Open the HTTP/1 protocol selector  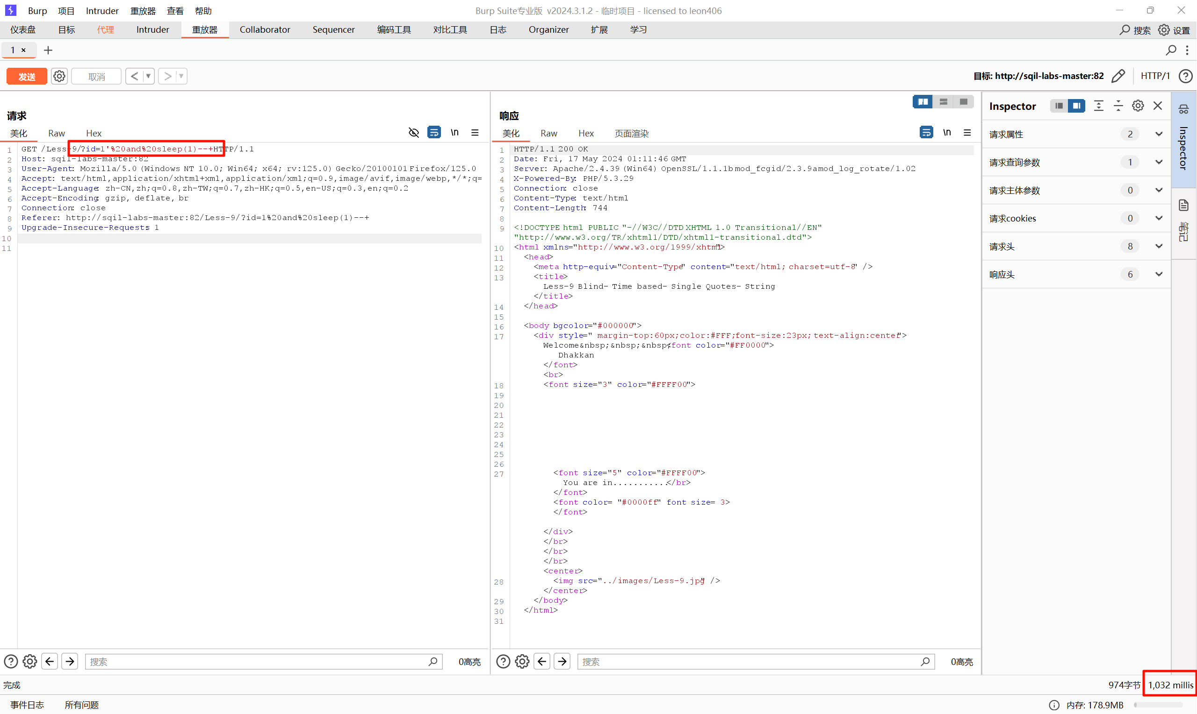pos(1155,76)
